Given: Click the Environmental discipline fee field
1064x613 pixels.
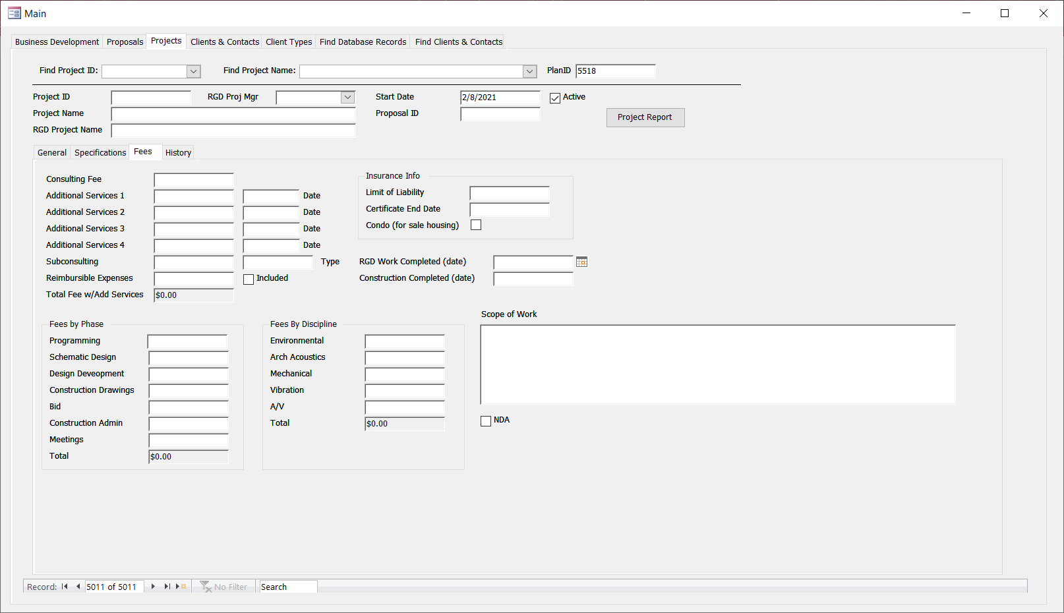Looking at the screenshot, I should 405,341.
